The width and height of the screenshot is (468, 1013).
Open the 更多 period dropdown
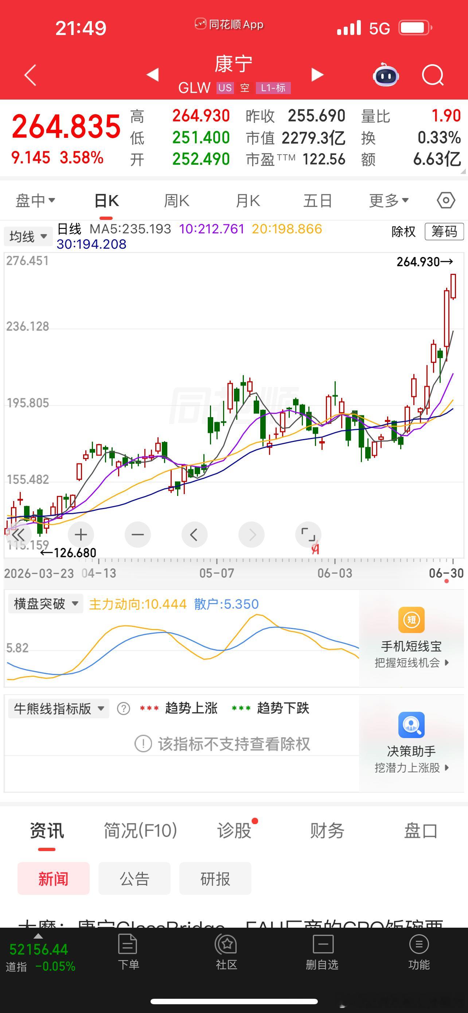pos(389,201)
